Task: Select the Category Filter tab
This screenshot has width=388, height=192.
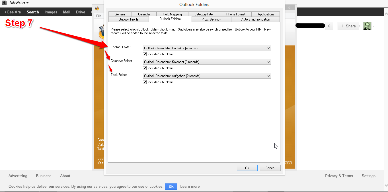Action: (204, 14)
